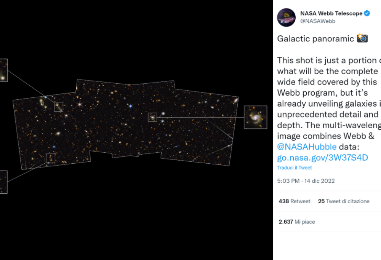The height and width of the screenshot is (260, 381).
Task: Click the camera flash emoji
Action: coord(362,38)
